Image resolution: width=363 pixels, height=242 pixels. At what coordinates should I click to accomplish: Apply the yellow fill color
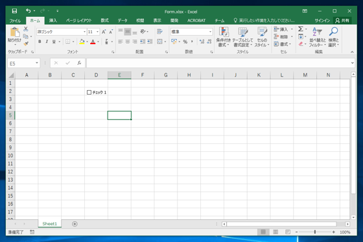[x=82, y=42]
